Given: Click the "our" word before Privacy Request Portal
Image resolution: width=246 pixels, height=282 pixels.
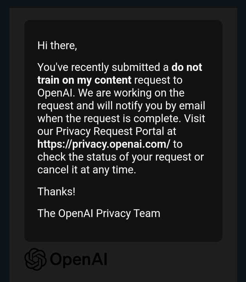Looking at the screenshot, I should tap(45, 132).
